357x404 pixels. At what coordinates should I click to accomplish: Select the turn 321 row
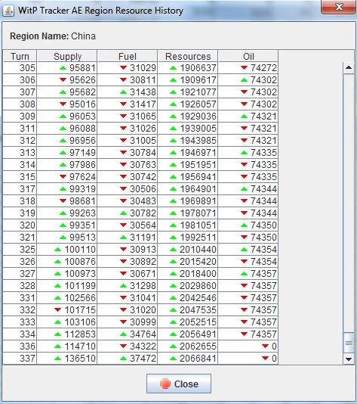pyautogui.click(x=140, y=238)
